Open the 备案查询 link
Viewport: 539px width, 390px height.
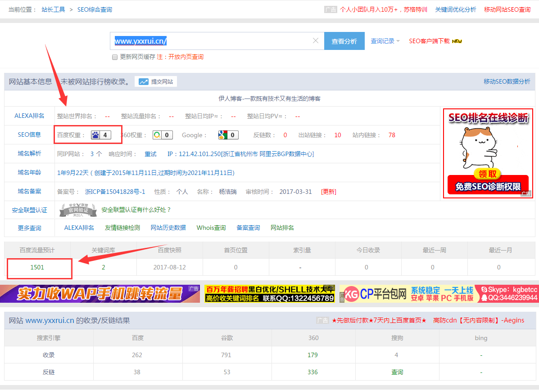(x=248, y=228)
